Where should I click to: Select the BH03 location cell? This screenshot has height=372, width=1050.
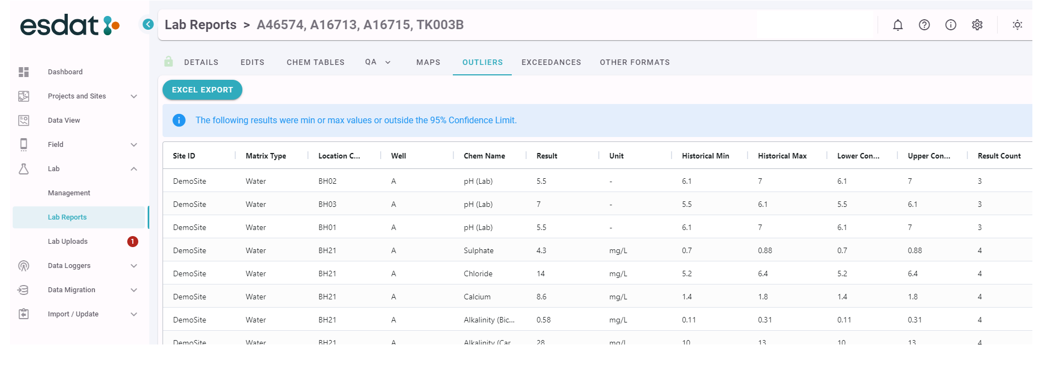tap(327, 204)
